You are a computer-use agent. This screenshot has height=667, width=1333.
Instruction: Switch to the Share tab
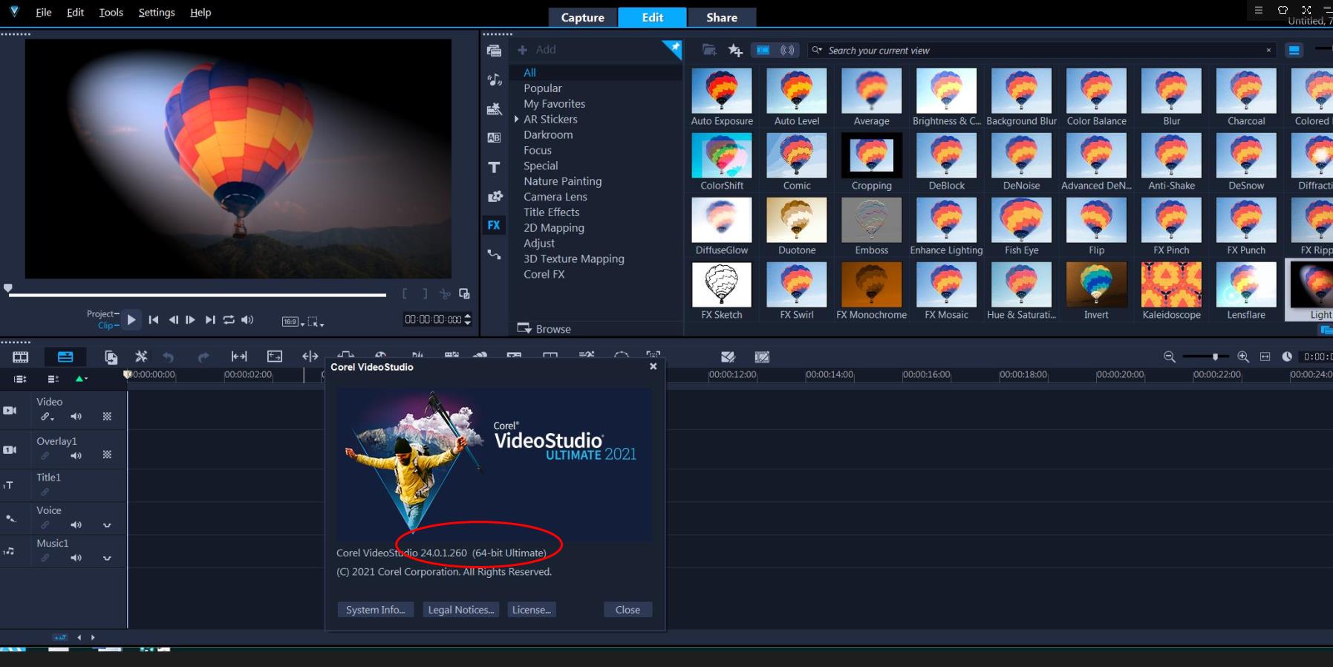[722, 17]
